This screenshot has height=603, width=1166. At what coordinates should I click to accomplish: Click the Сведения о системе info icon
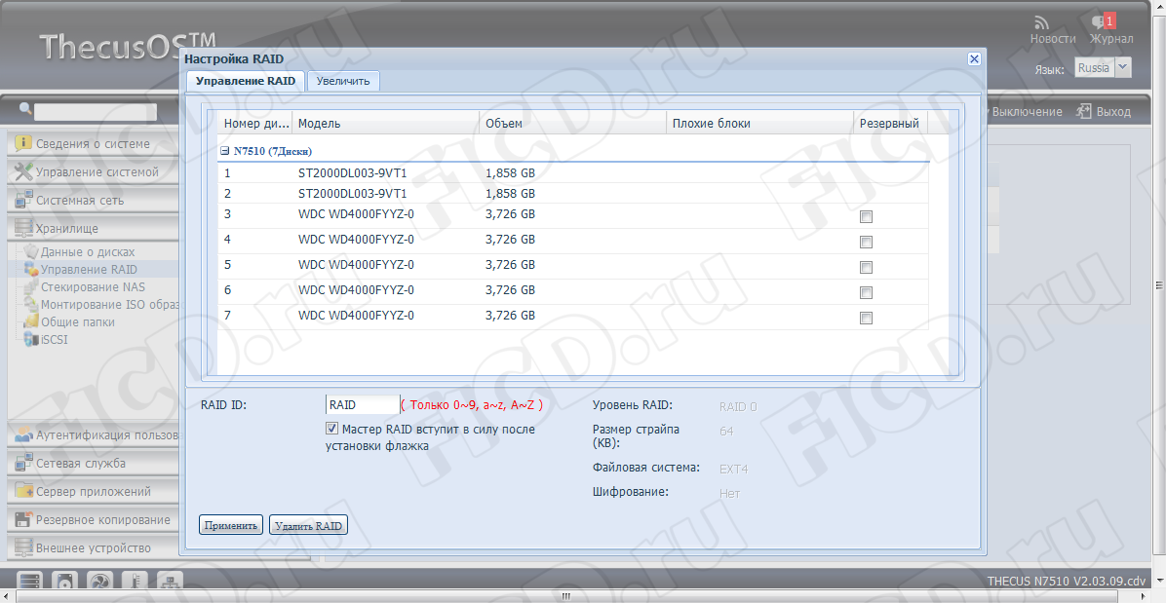23,143
